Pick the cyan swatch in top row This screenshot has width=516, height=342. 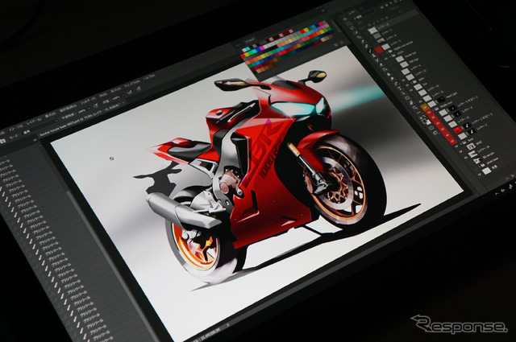coord(248,48)
